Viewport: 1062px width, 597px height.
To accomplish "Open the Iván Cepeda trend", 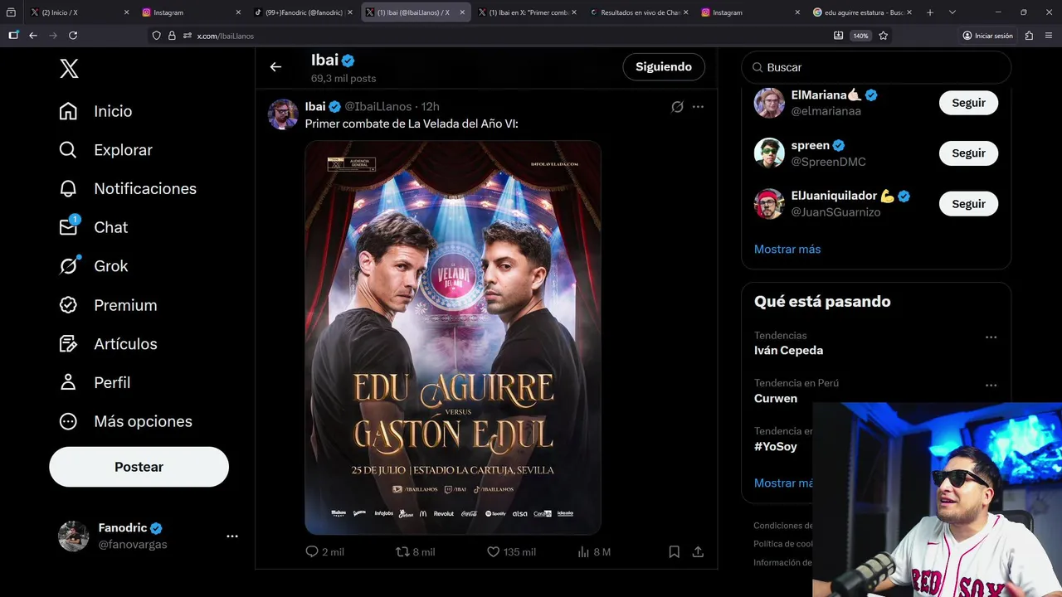I will (788, 351).
